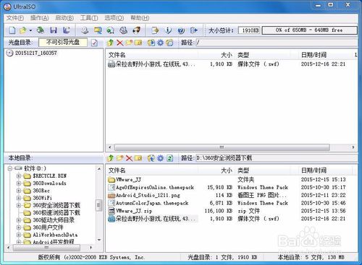Click the Make CD image icon
The image size is (362, 265).
coord(85,30)
